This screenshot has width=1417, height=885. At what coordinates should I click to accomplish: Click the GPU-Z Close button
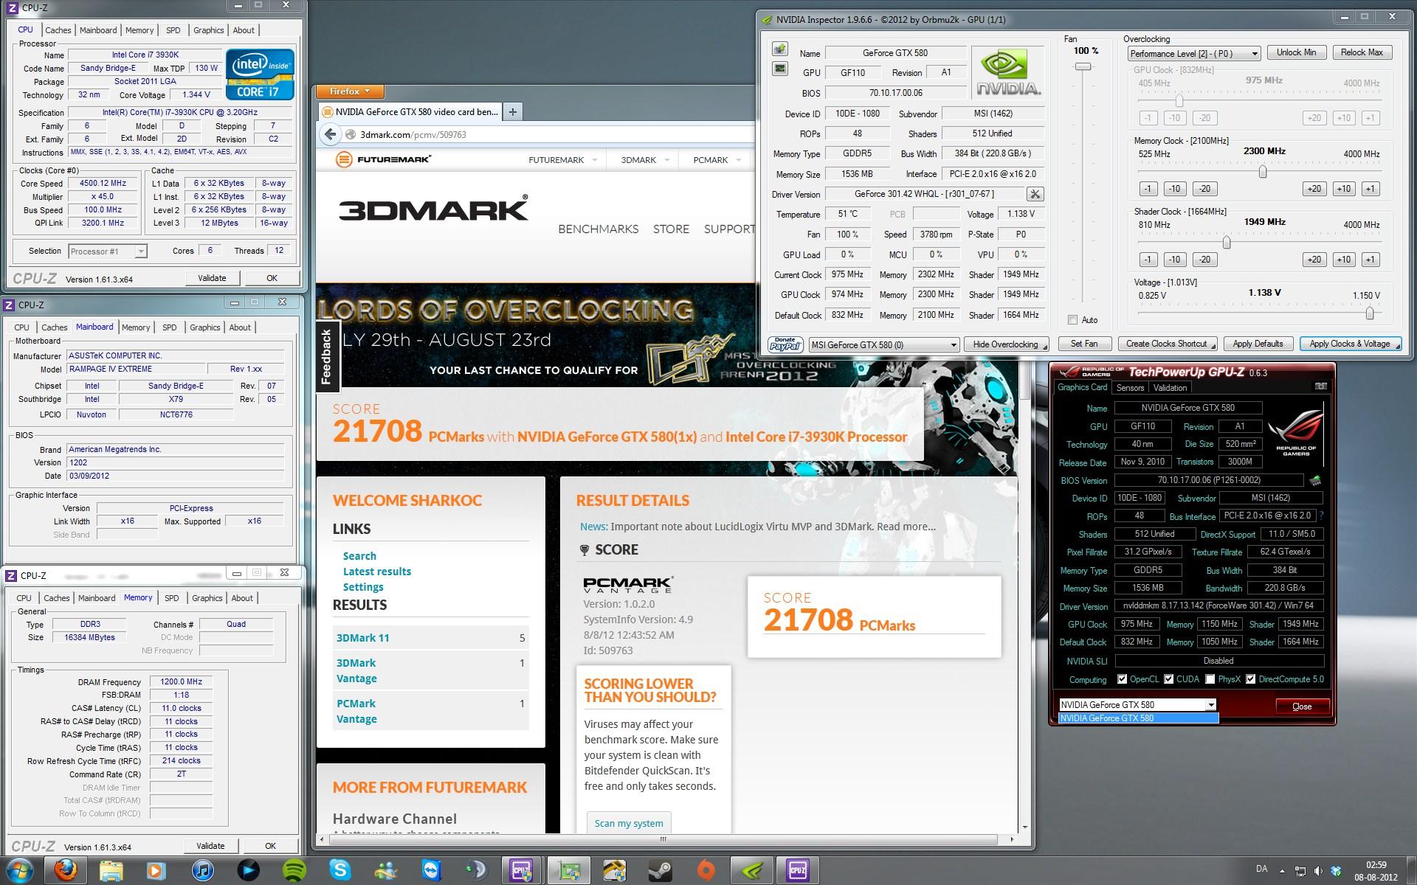click(1302, 706)
